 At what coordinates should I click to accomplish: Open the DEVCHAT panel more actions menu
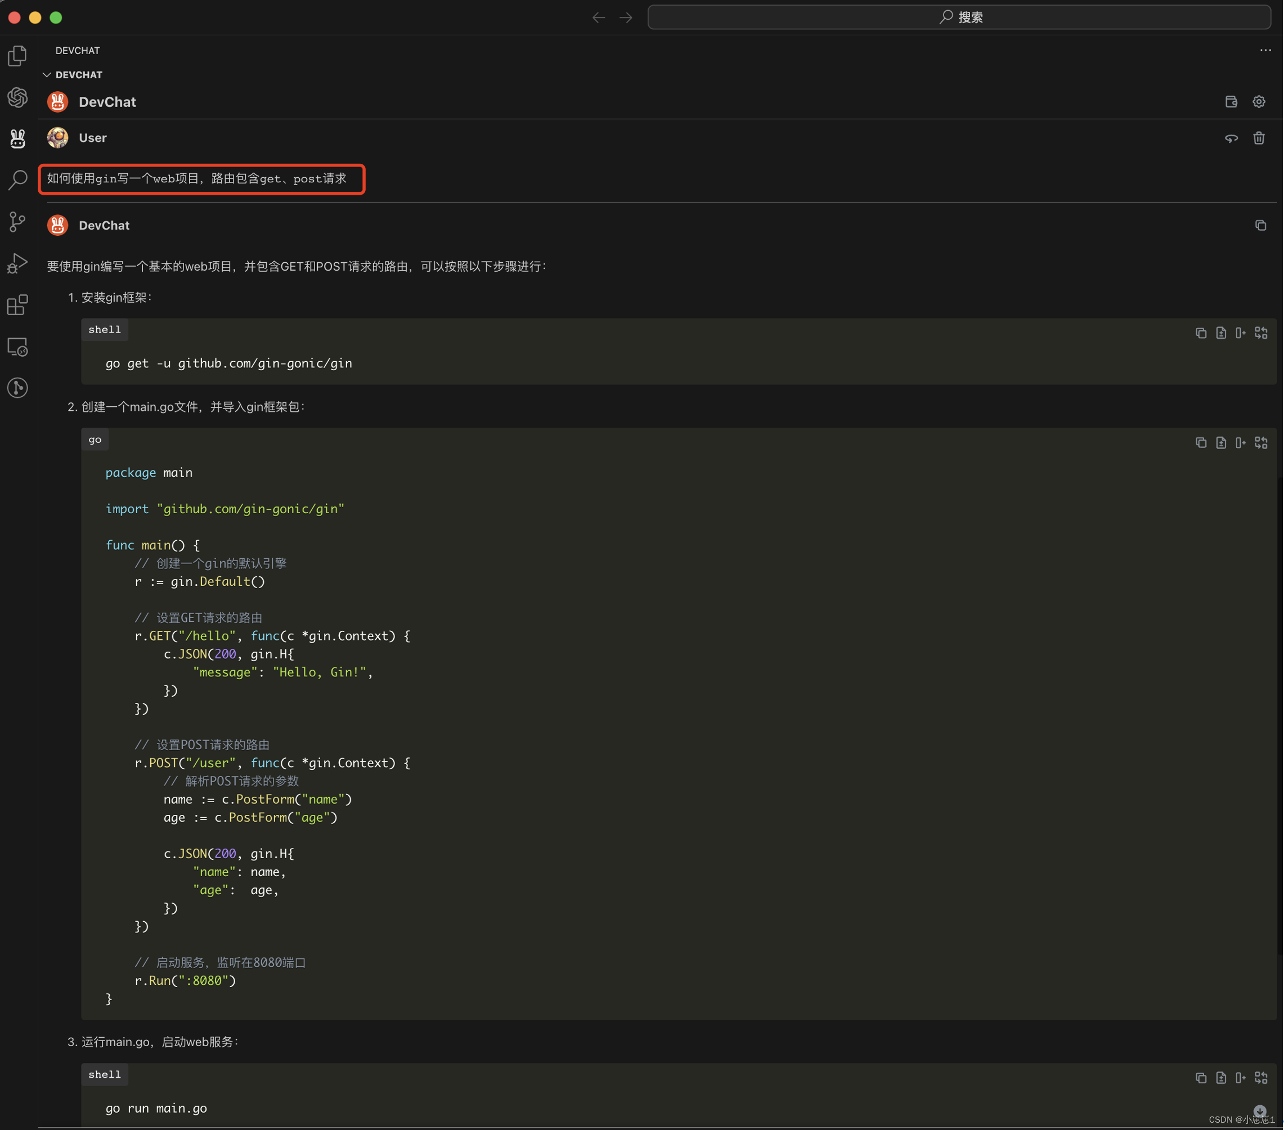point(1265,50)
